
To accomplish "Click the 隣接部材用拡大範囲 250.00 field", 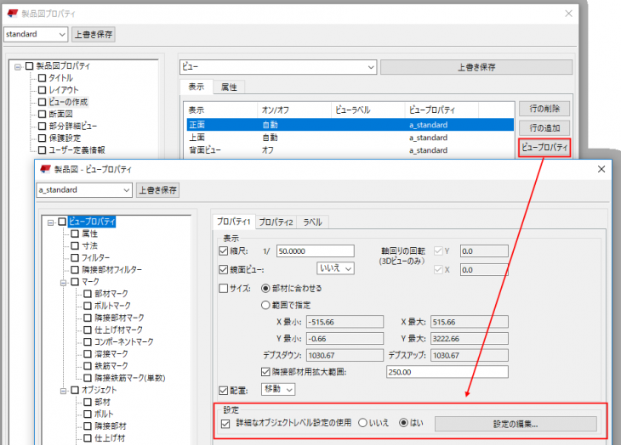I will click(447, 372).
